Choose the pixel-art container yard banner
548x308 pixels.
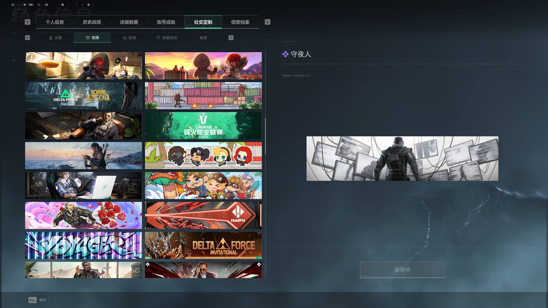click(x=203, y=96)
